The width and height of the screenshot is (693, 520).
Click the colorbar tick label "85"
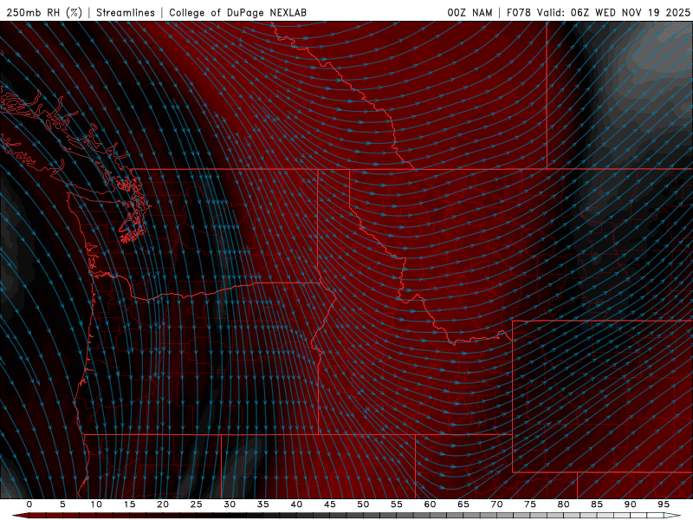tap(597, 504)
